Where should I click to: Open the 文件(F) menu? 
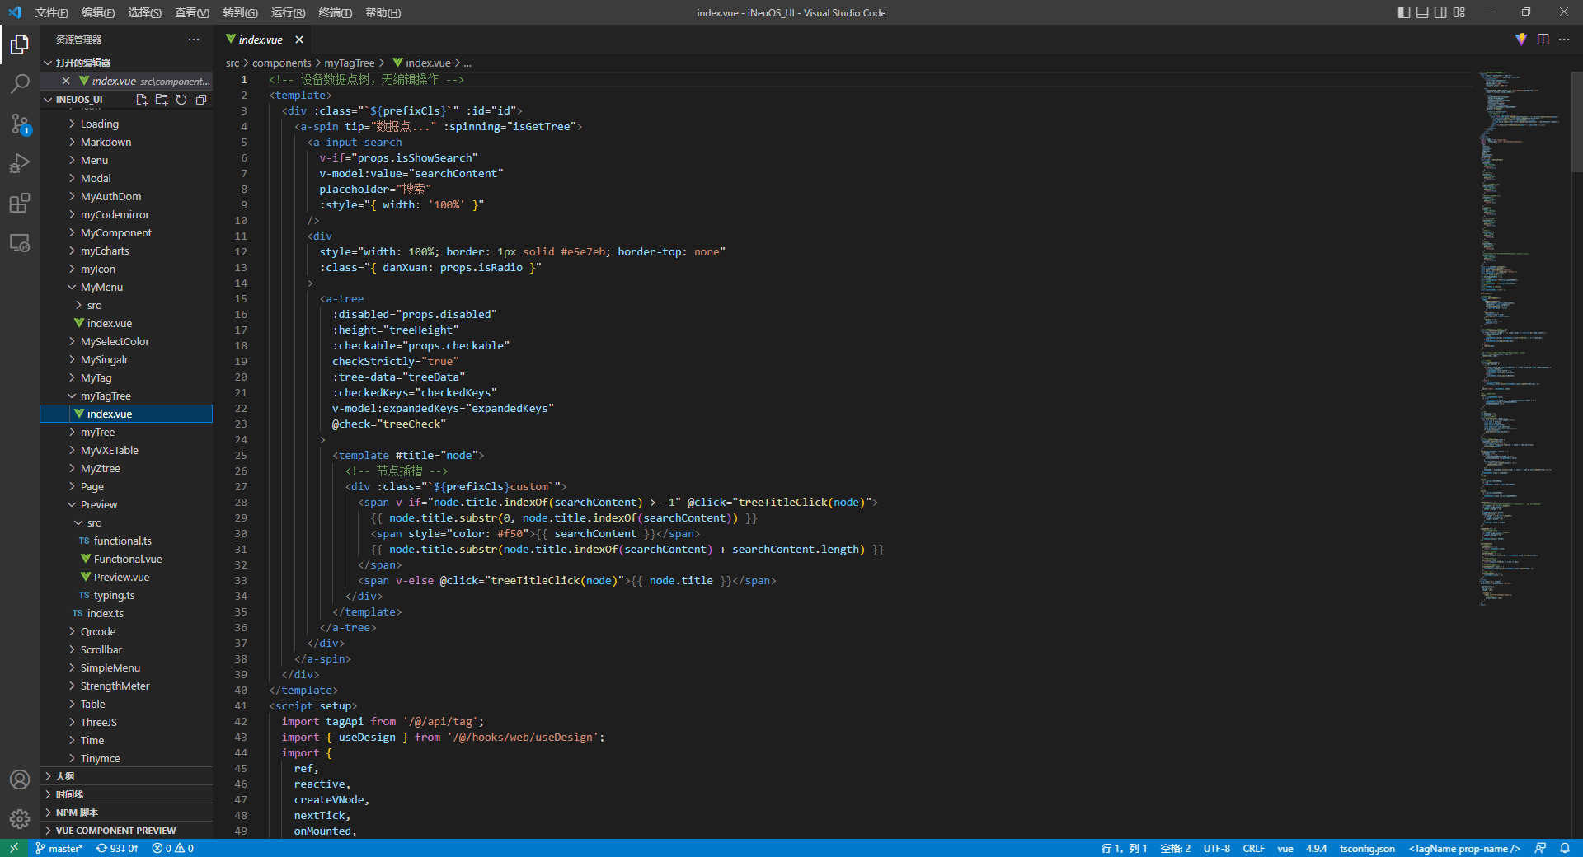pyautogui.click(x=51, y=12)
